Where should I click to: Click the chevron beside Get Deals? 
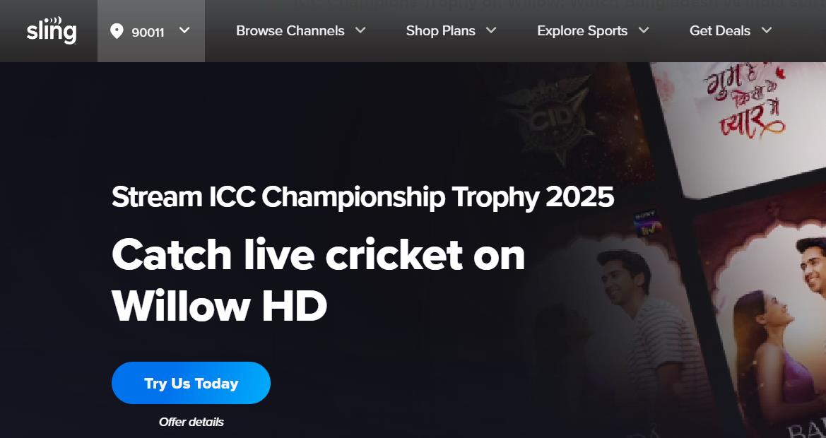click(767, 30)
